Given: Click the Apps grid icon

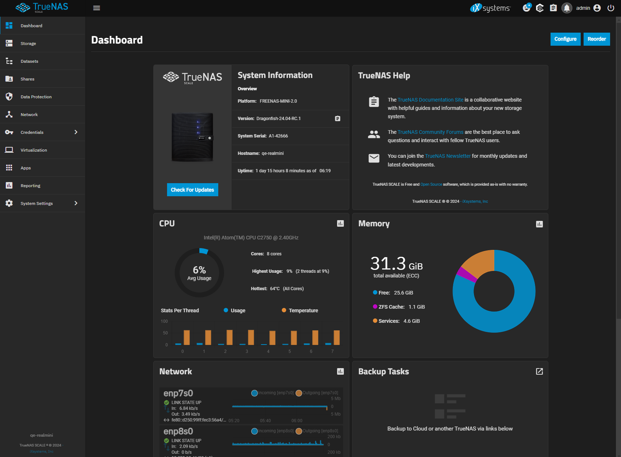Looking at the screenshot, I should [x=9, y=168].
